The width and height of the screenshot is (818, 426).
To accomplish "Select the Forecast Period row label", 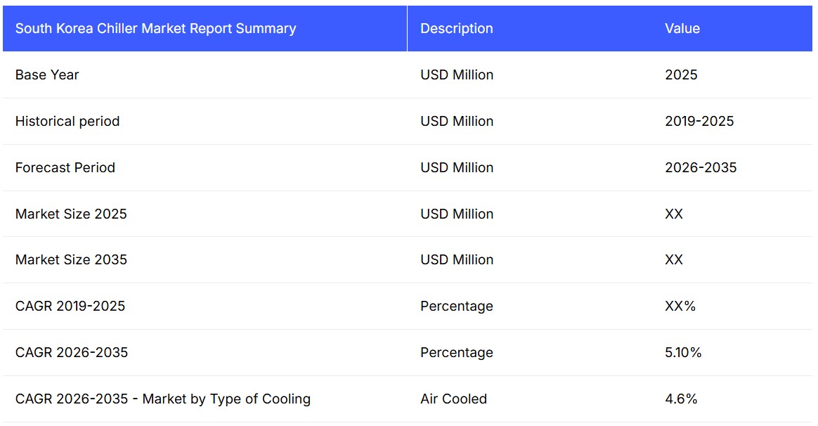I will pyautogui.click(x=65, y=168).
